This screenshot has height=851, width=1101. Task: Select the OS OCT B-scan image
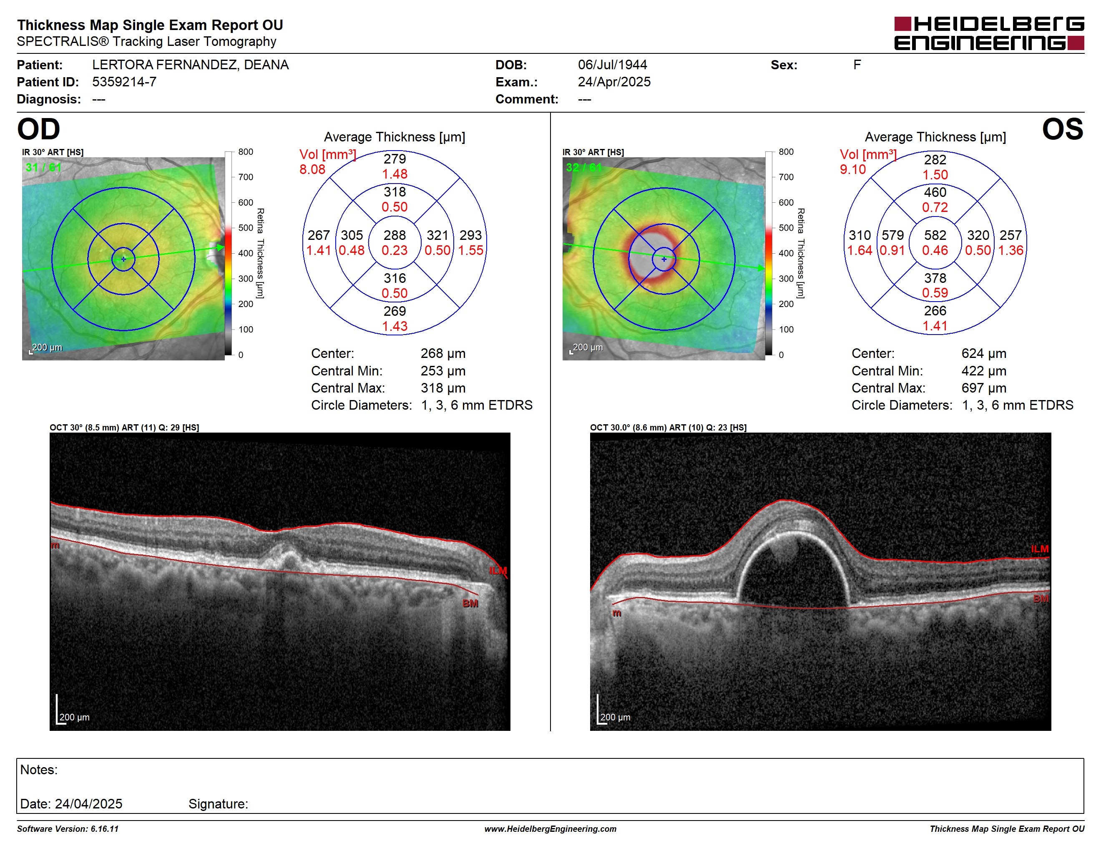(821, 581)
